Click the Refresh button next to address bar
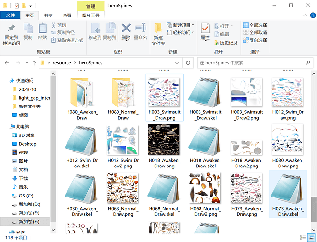 pyautogui.click(x=188, y=63)
